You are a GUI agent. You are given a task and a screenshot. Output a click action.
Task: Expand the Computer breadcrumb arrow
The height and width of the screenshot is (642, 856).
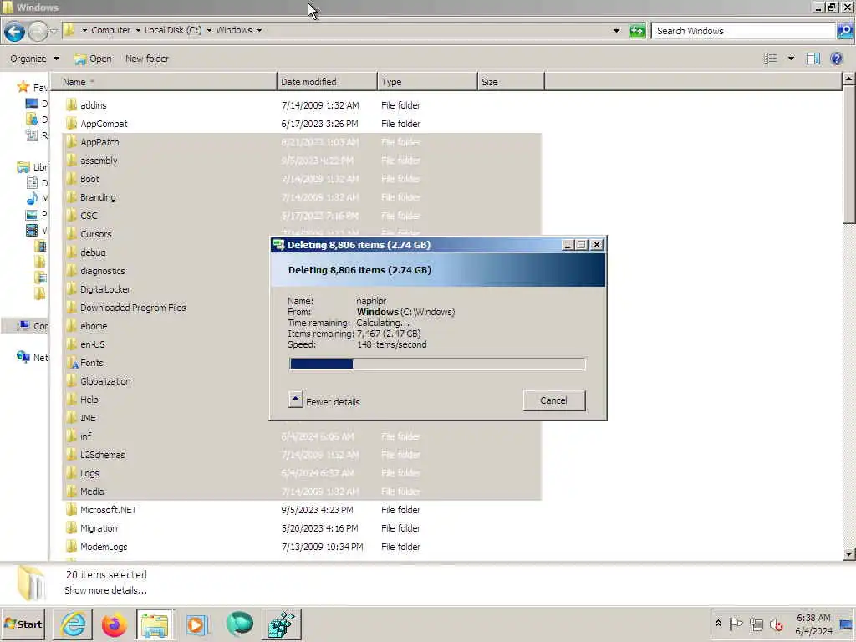coord(138,30)
